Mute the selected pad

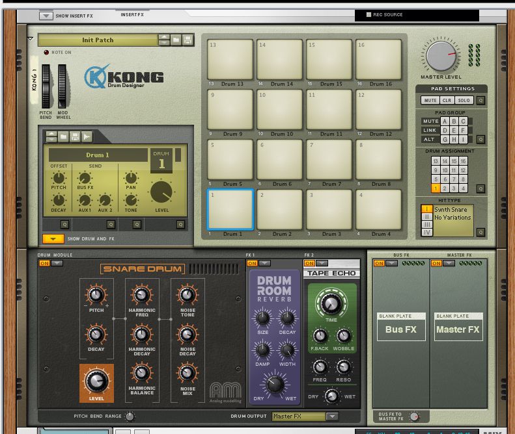430,100
